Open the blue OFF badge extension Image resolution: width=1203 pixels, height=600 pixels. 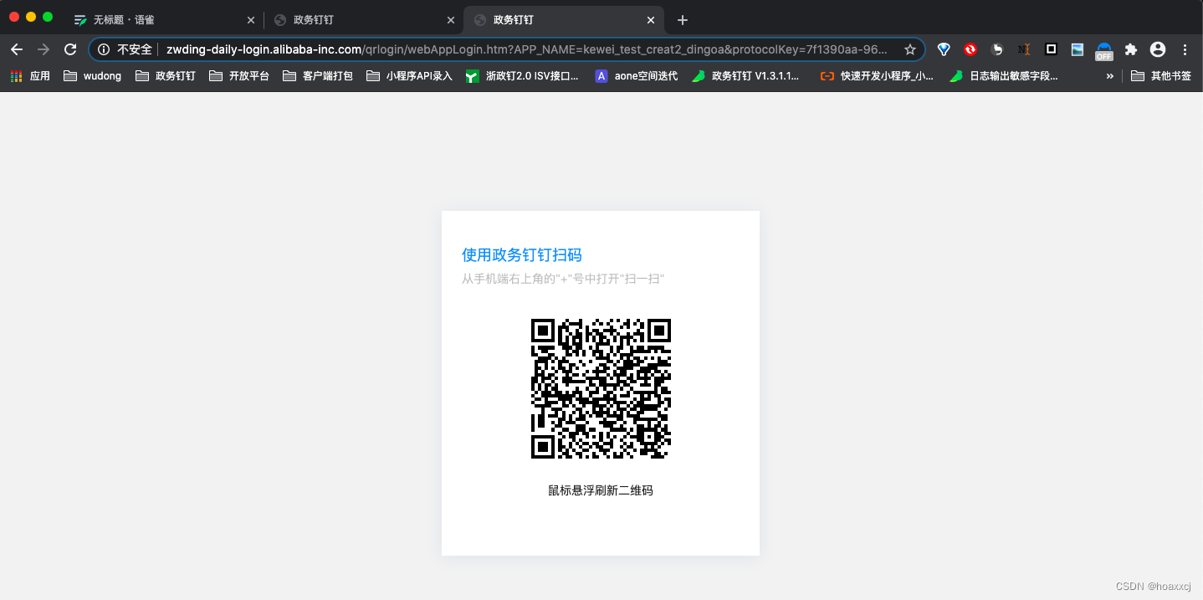click(1104, 51)
